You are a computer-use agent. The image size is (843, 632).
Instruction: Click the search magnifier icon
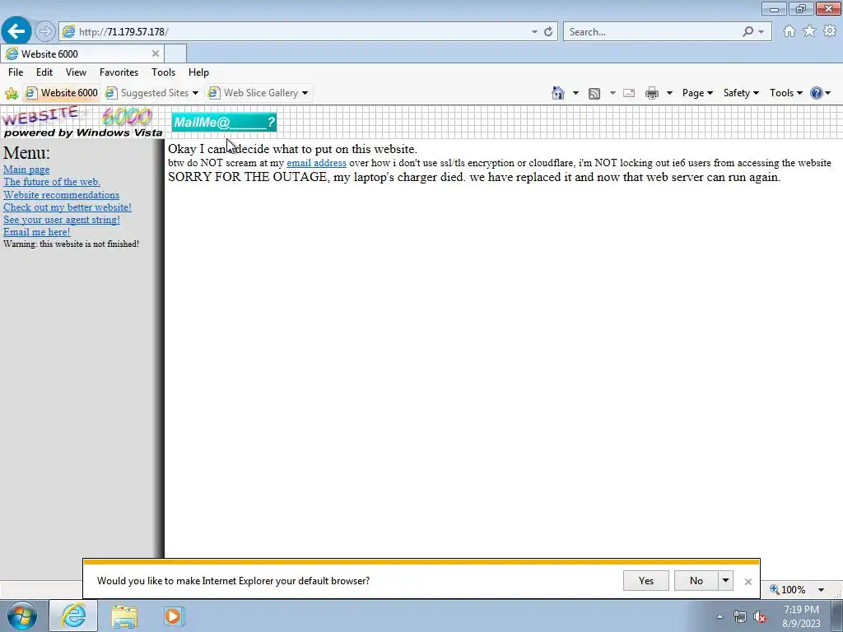tap(748, 32)
